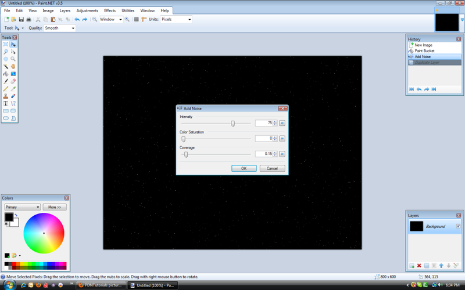The image size is (465, 290).
Task: Click the Coverage value input field
Action: pos(263,154)
